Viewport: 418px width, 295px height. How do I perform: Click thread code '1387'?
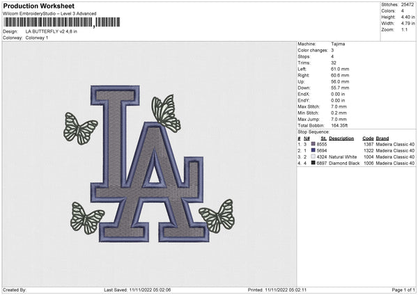coord(369,144)
